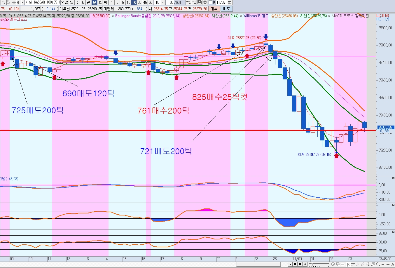Viewport: 395px width, 268px height.
Task: Switch to the 30 minute interval
Action: (x=139, y=2)
